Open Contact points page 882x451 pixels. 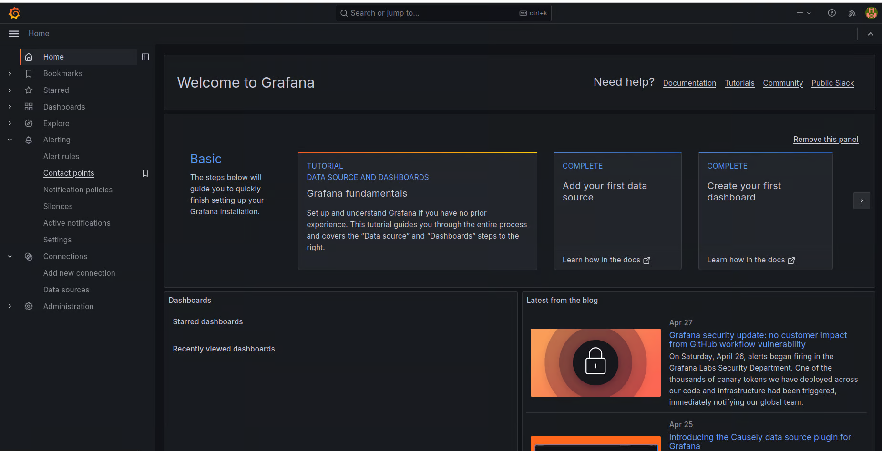69,173
